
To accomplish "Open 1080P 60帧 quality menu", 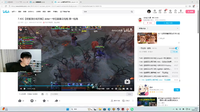I will (100, 89).
